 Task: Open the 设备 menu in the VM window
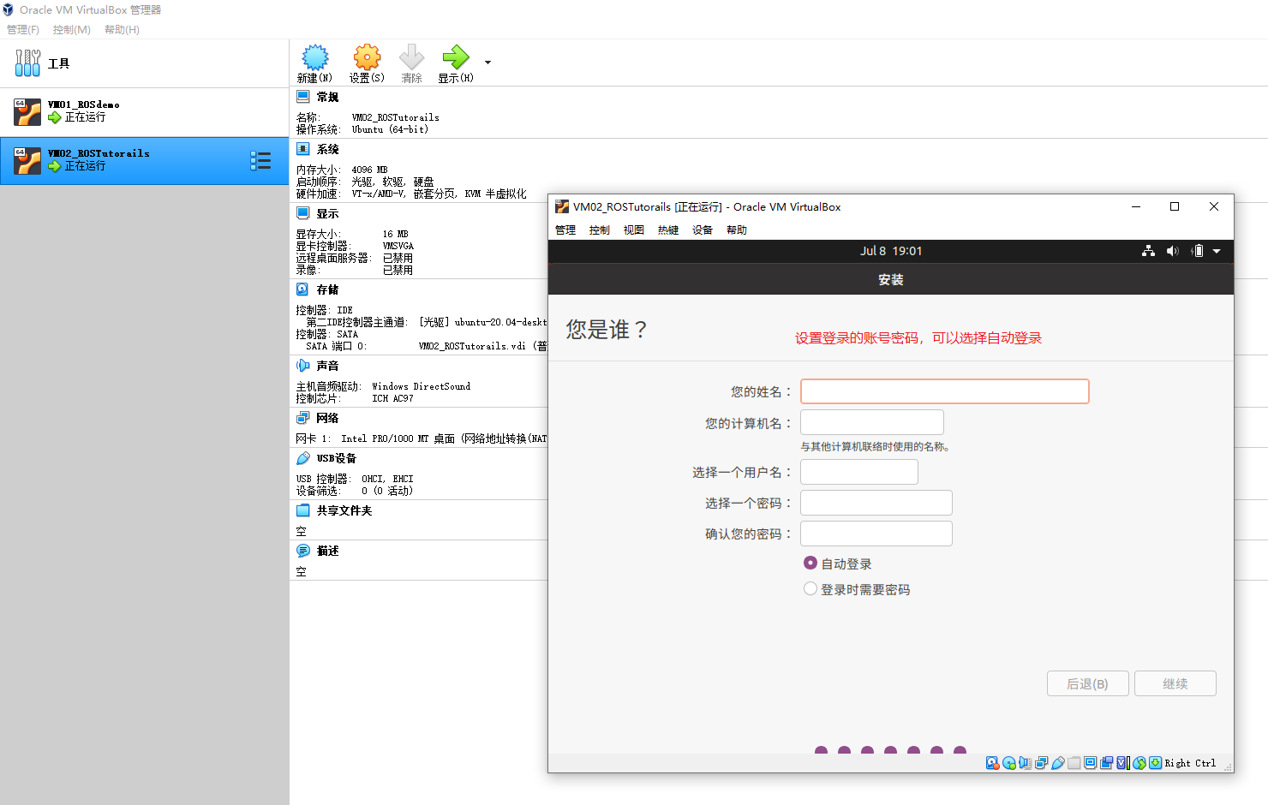702,230
